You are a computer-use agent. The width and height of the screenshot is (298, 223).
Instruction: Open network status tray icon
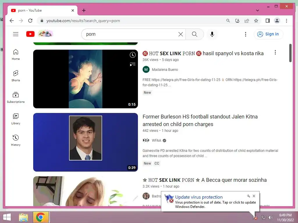point(264,217)
